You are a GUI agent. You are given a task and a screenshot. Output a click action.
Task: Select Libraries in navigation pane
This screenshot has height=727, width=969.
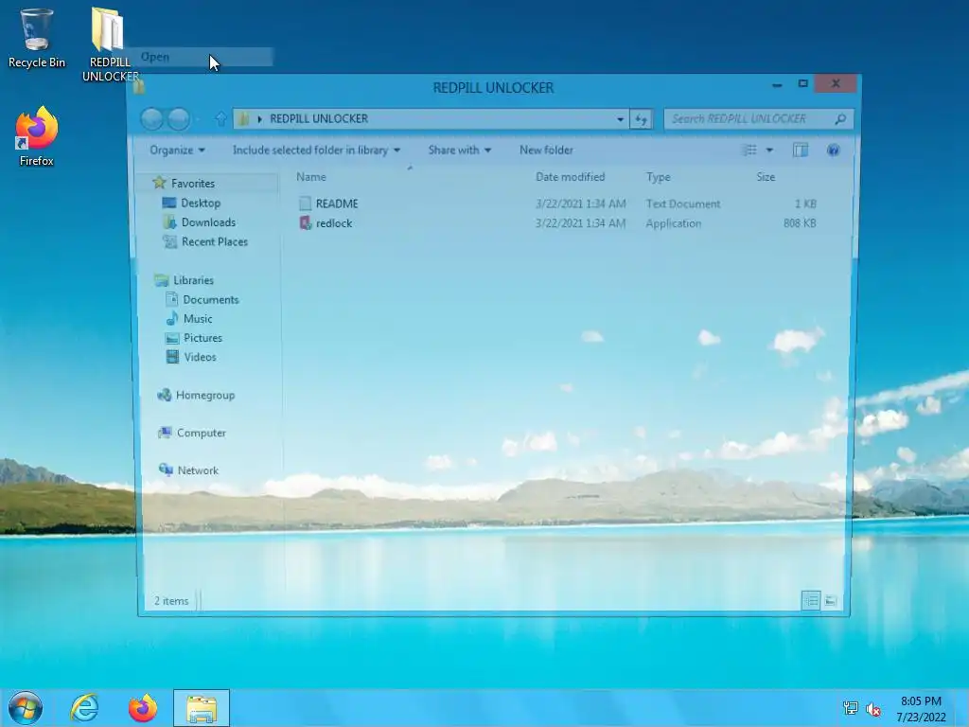click(193, 280)
